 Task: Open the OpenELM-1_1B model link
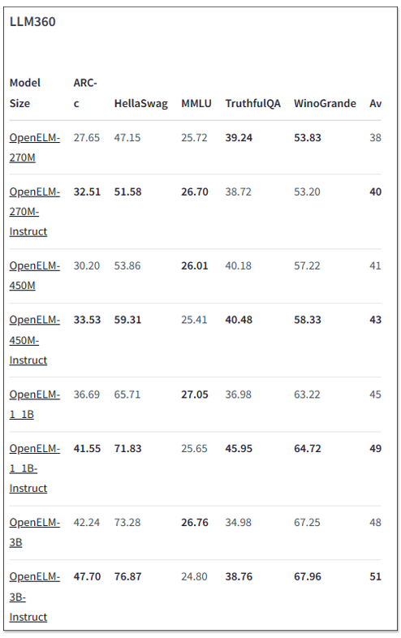point(35,404)
